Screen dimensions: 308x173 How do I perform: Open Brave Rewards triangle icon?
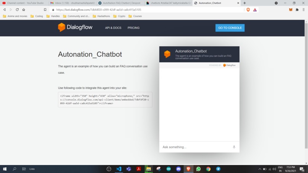[x=255, y=10]
